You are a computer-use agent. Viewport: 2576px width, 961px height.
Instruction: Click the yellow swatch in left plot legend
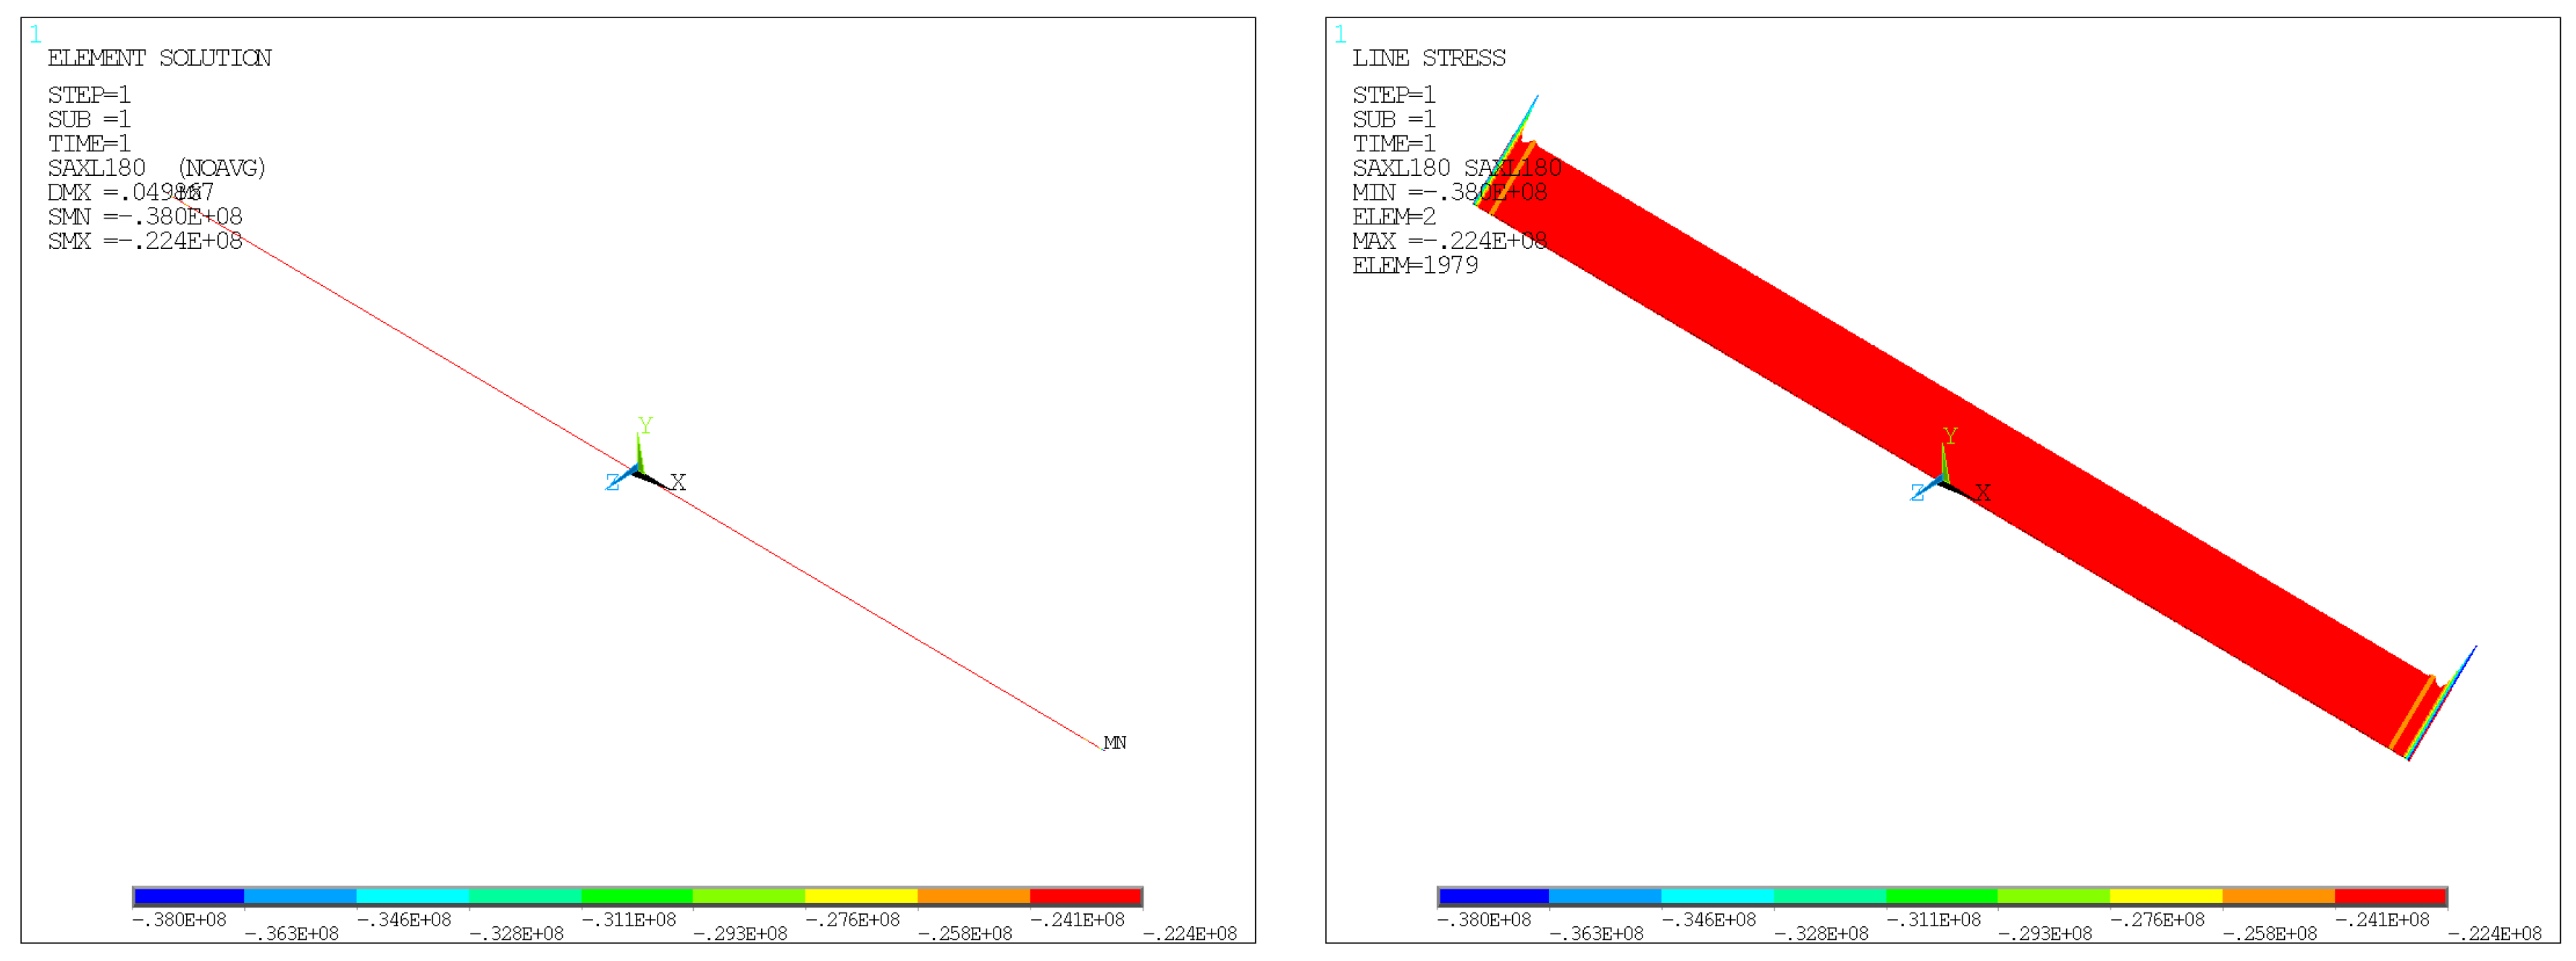pyautogui.click(x=861, y=896)
